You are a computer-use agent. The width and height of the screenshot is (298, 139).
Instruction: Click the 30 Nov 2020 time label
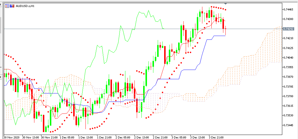tap(11, 137)
